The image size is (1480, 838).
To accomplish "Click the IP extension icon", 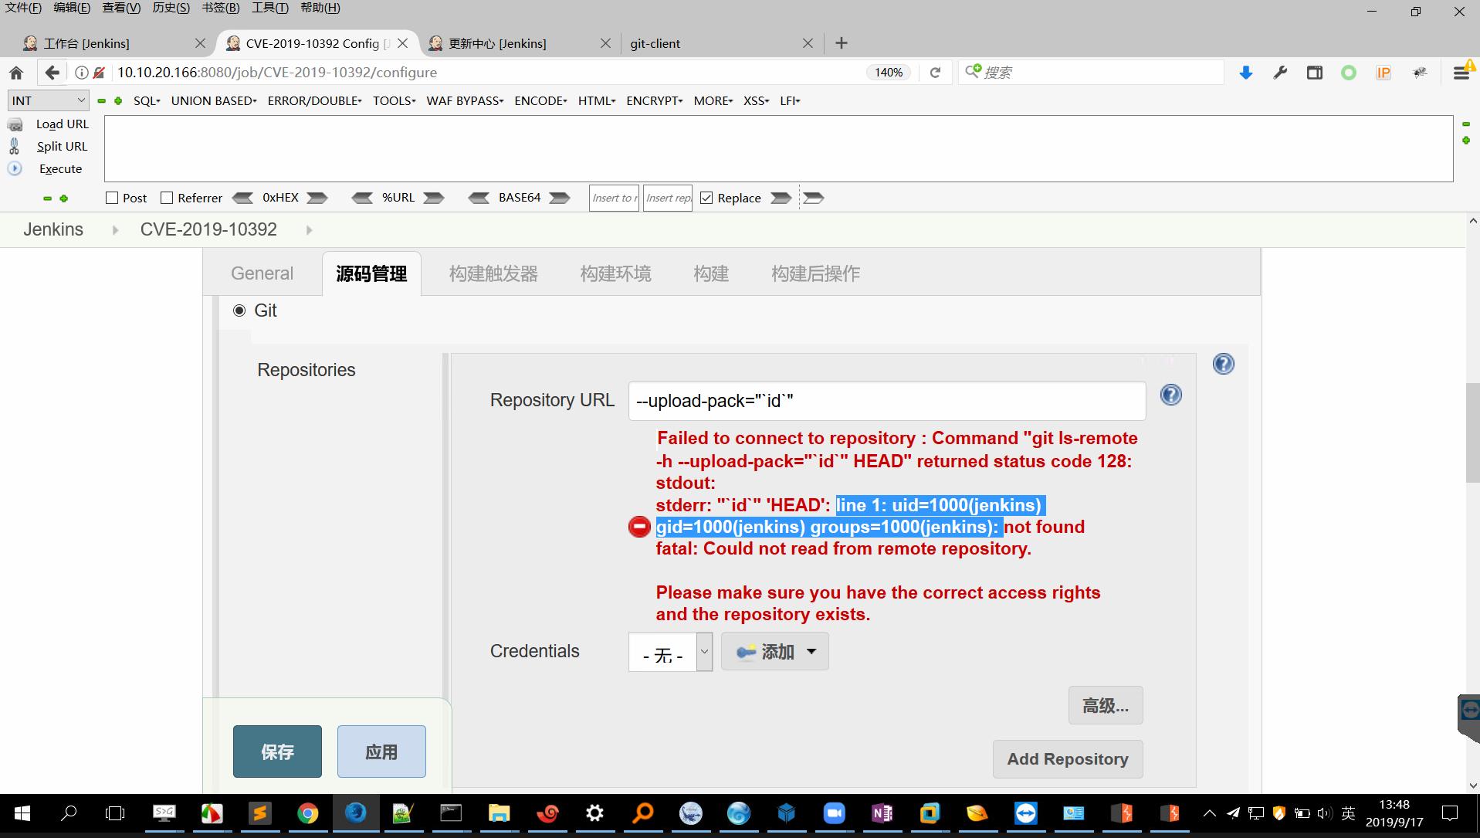I will coord(1383,73).
